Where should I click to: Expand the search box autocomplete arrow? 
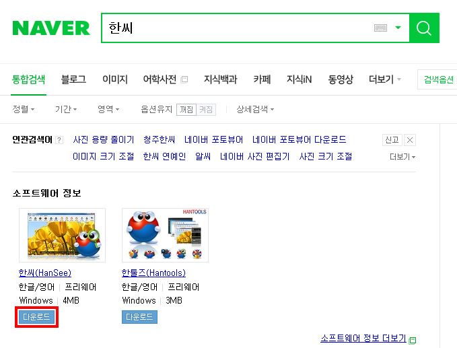point(398,28)
